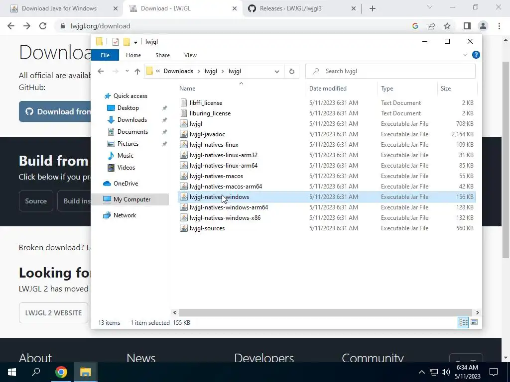Click LWJGL 2 WEBSITE button on page

tap(54, 313)
